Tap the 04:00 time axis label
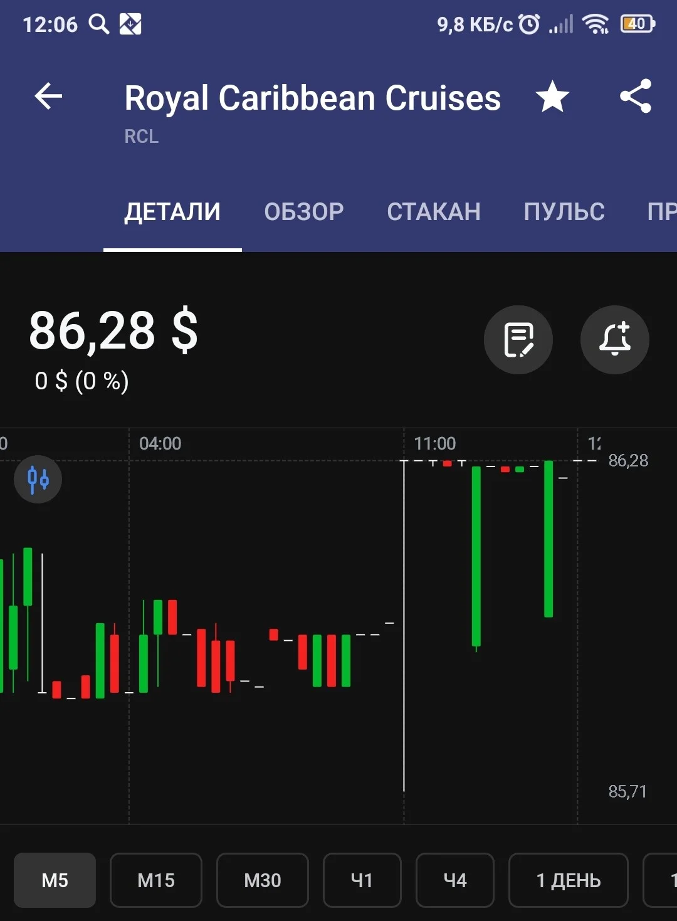 point(160,443)
